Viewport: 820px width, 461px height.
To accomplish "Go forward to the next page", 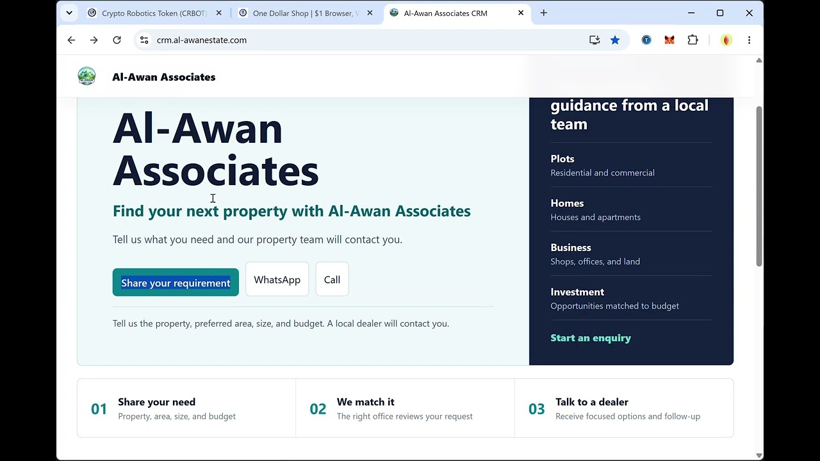I will 94,40.
